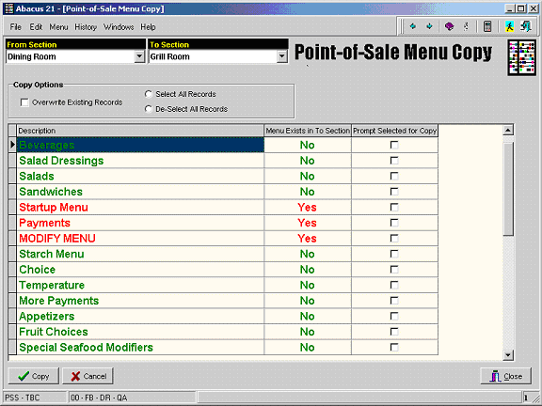This screenshot has height=406, width=542.
Task: Expand the From Section dropdown
Action: [139, 56]
